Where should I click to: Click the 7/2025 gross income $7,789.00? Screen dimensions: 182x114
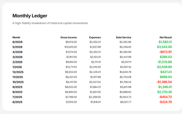[71, 97]
